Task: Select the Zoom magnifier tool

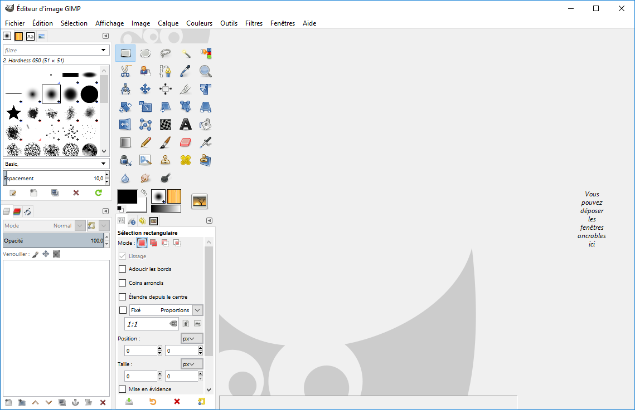Action: point(206,71)
